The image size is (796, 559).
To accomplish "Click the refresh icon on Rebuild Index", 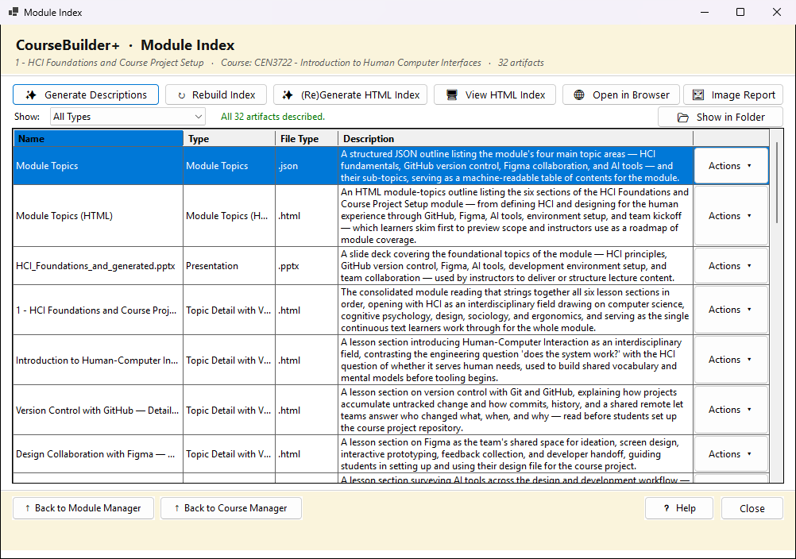I will [x=182, y=95].
